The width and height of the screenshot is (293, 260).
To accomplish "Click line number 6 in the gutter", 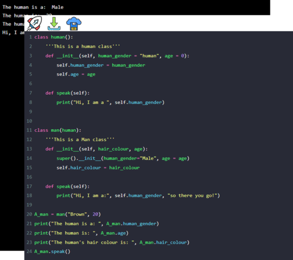I will pyautogui.click(x=31, y=83).
